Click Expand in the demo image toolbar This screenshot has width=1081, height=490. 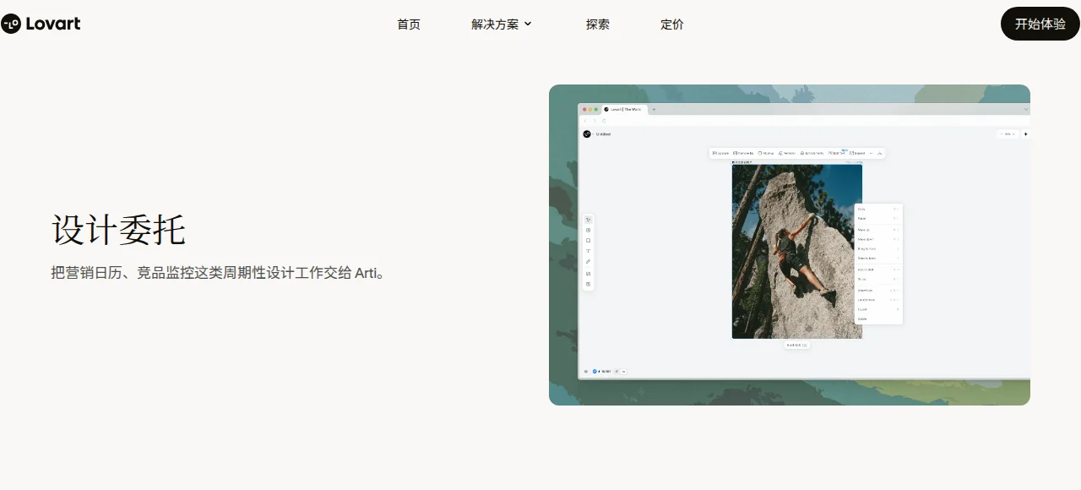857,153
